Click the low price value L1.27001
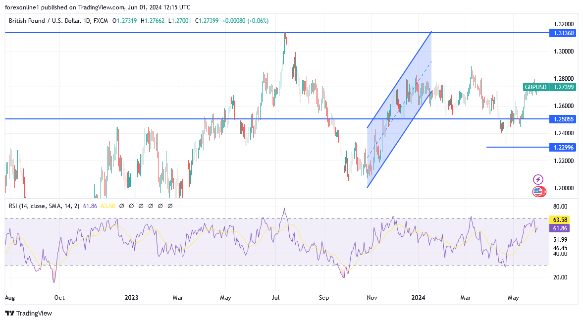 [x=180, y=21]
